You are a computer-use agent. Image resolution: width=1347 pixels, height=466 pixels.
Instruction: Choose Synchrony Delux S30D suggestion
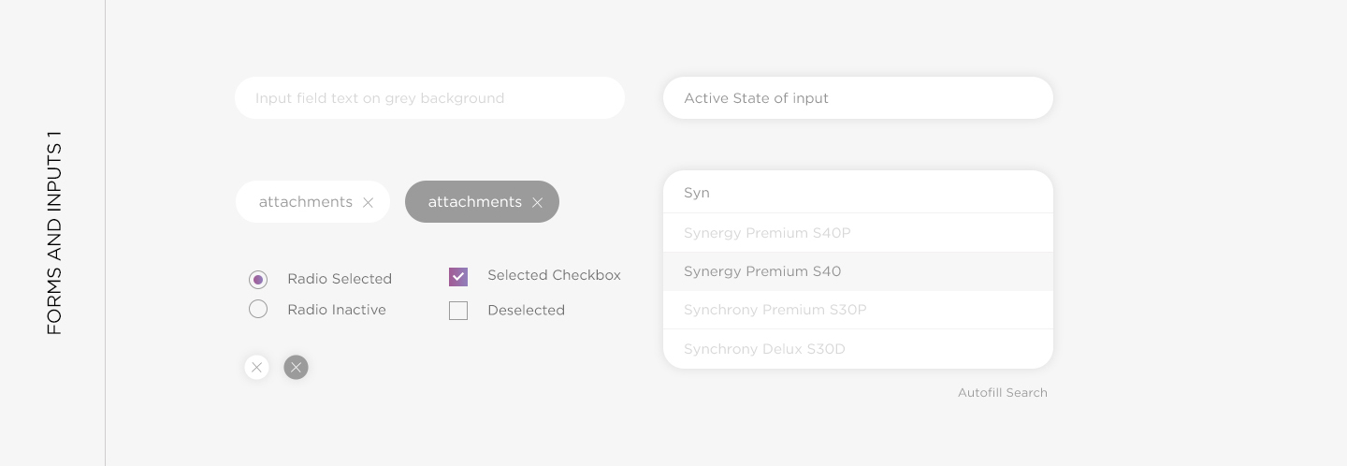click(858, 349)
